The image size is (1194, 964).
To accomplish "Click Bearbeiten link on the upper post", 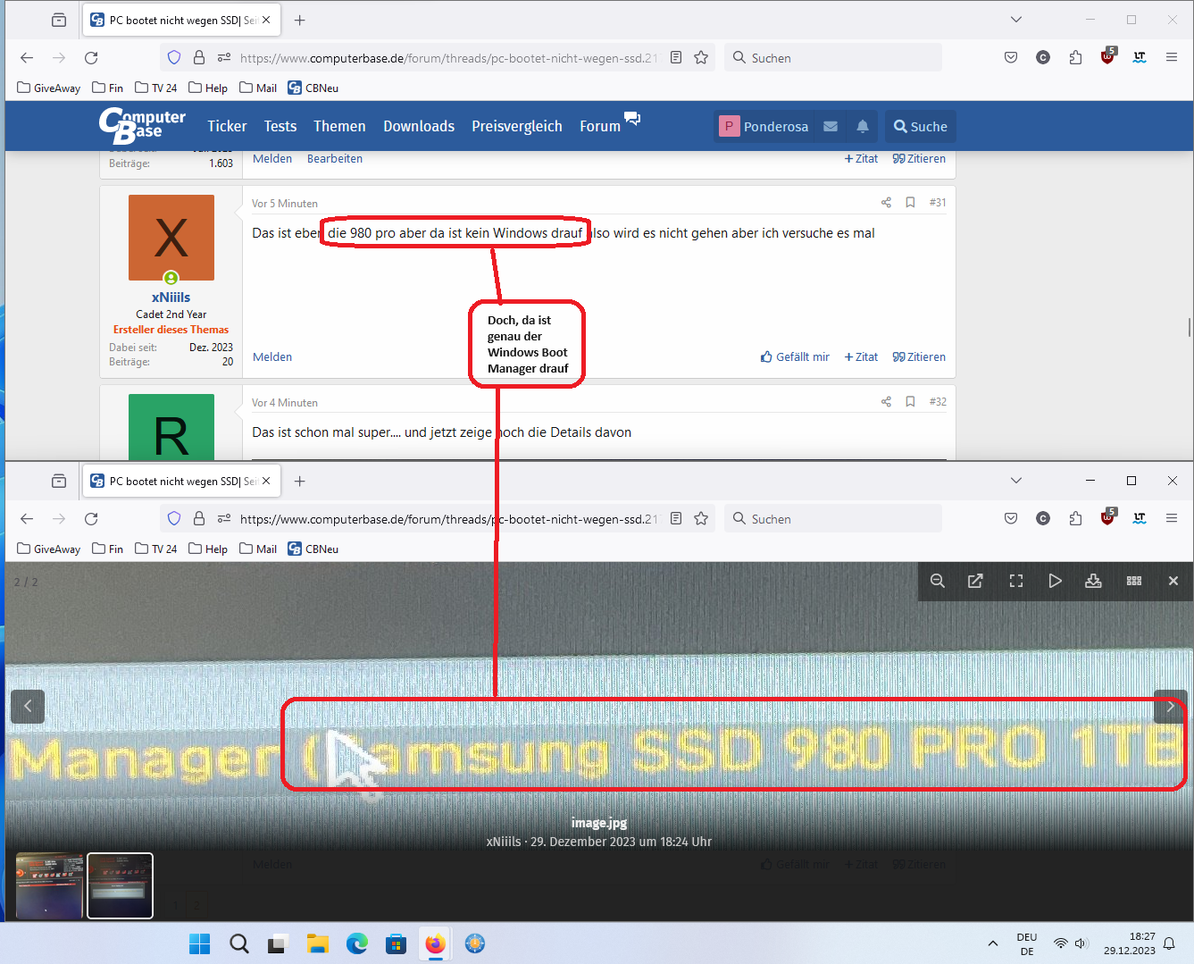I will [335, 158].
